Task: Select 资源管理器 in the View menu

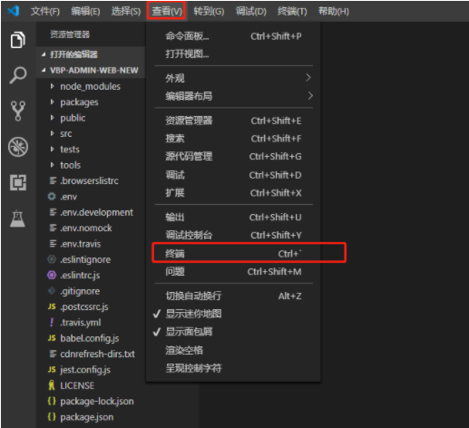Action: point(233,121)
